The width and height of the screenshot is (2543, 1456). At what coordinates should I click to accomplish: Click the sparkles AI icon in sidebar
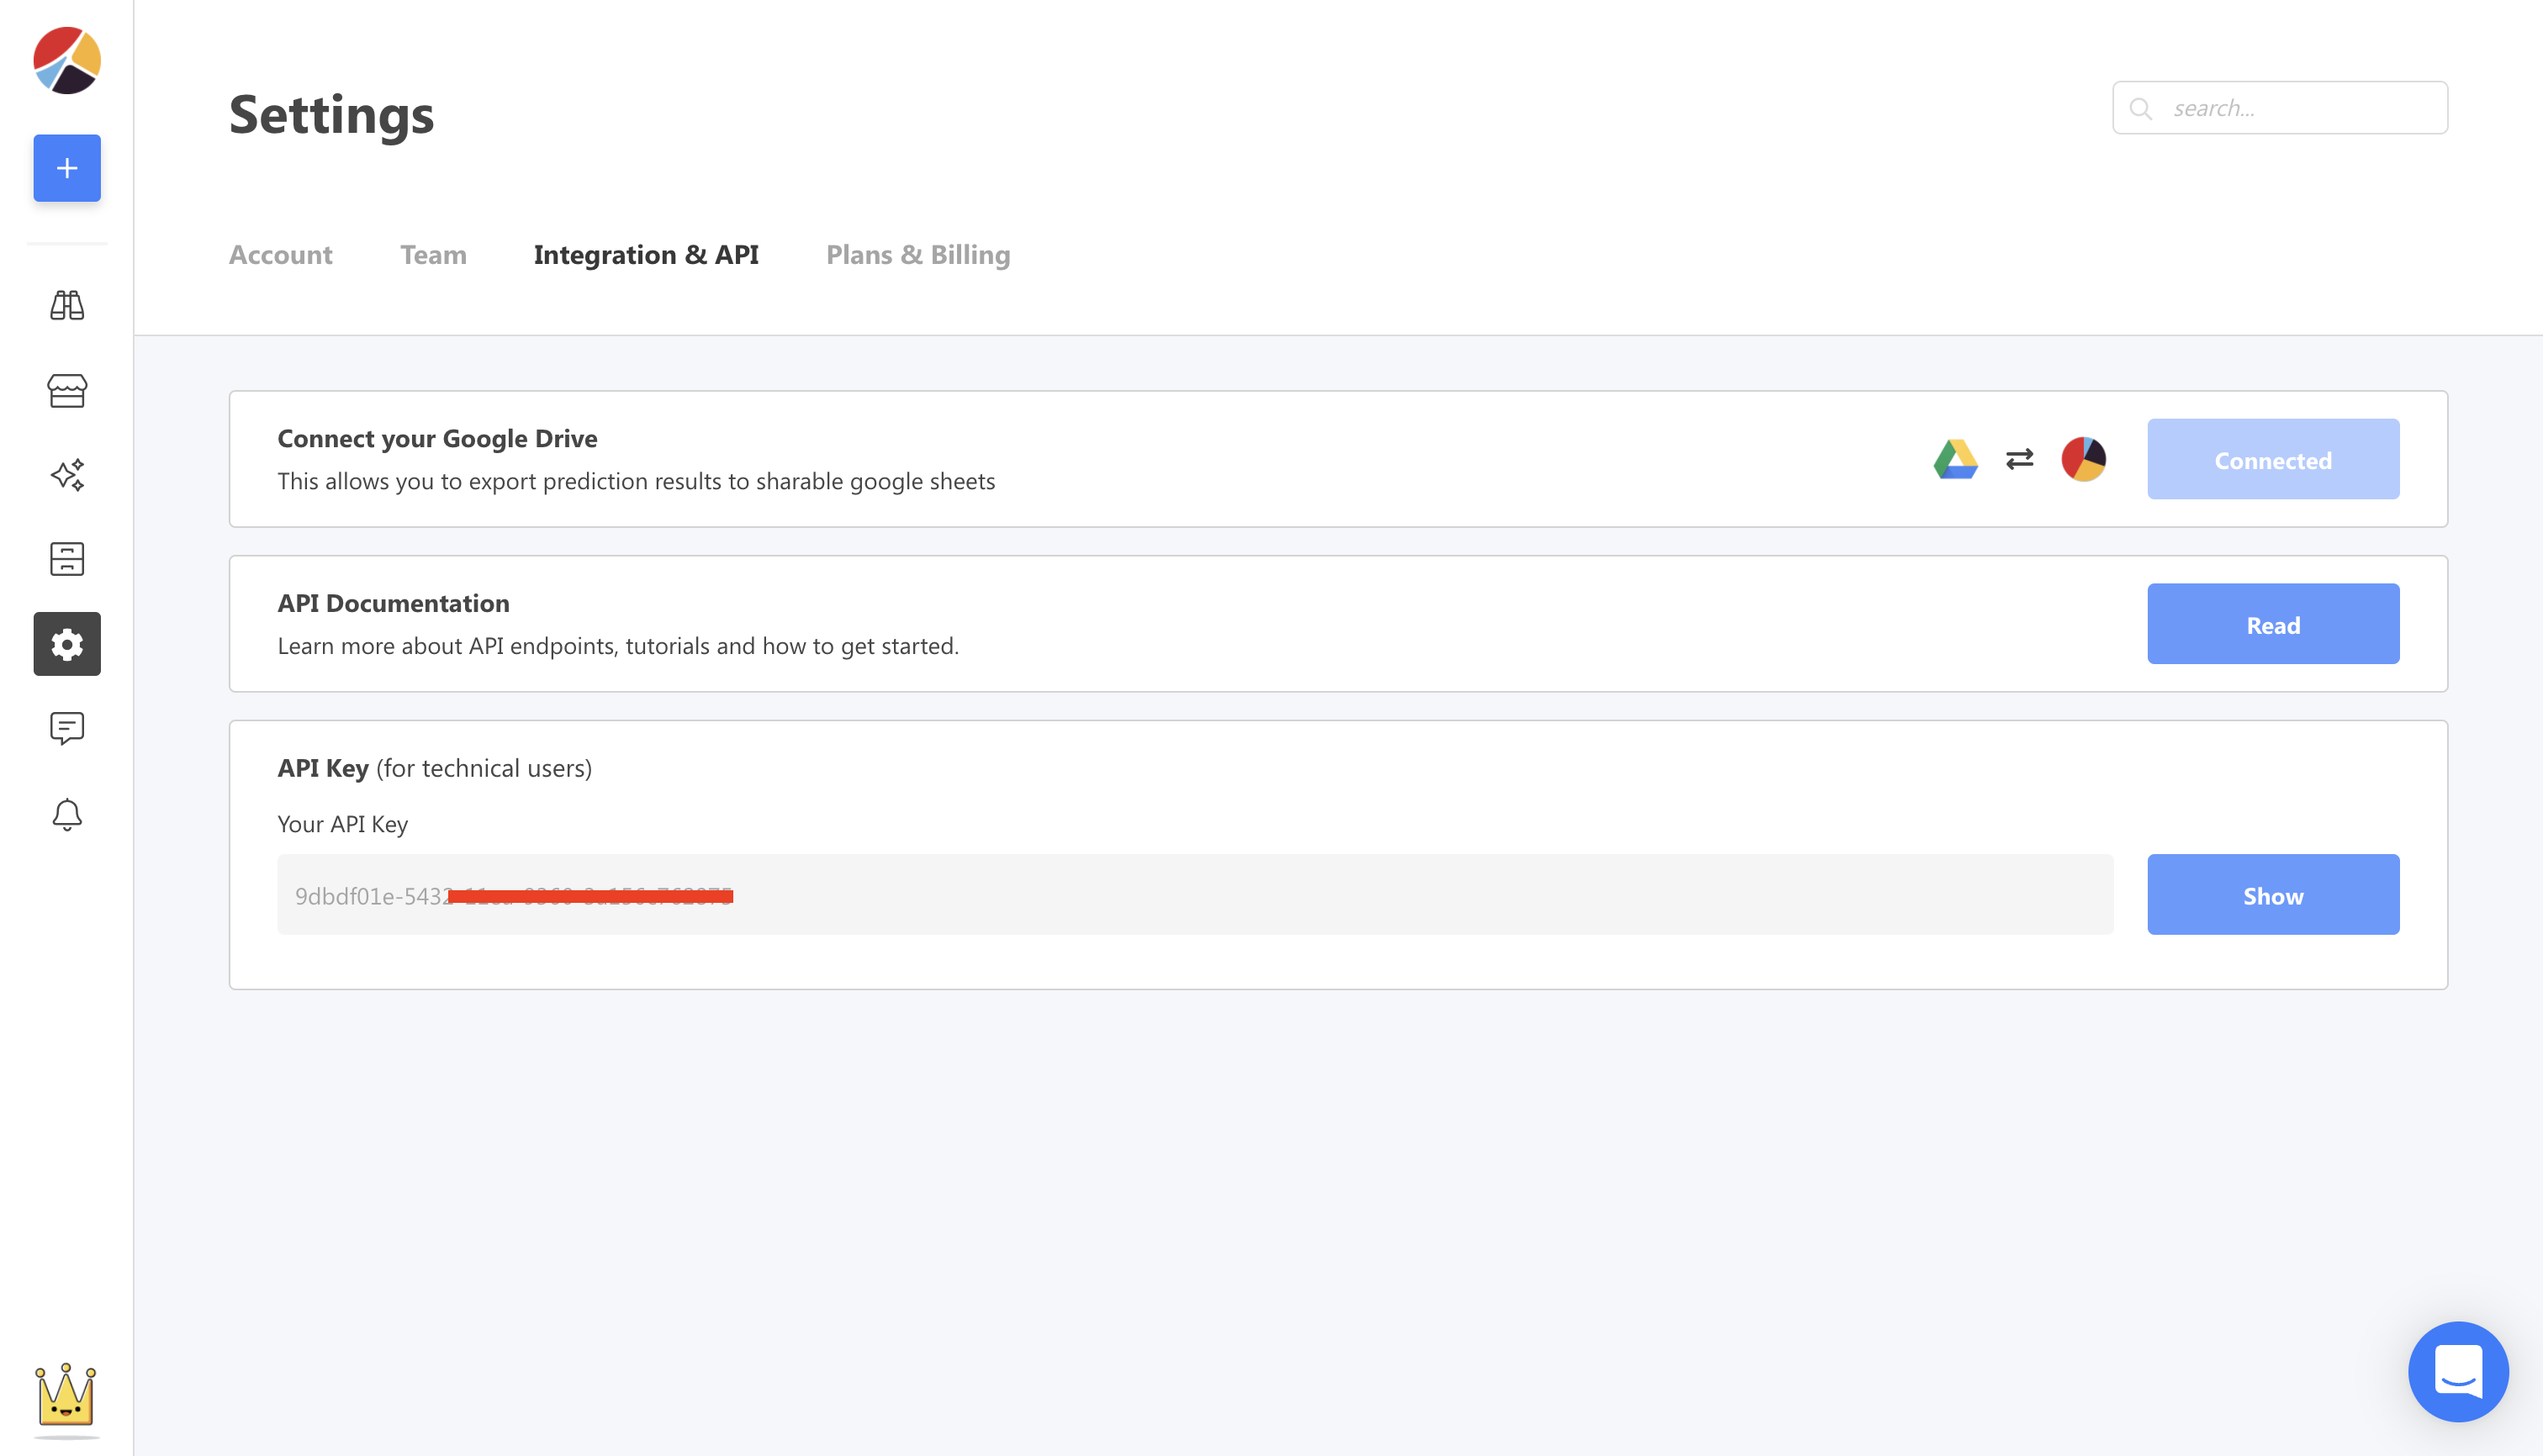pyautogui.click(x=67, y=475)
